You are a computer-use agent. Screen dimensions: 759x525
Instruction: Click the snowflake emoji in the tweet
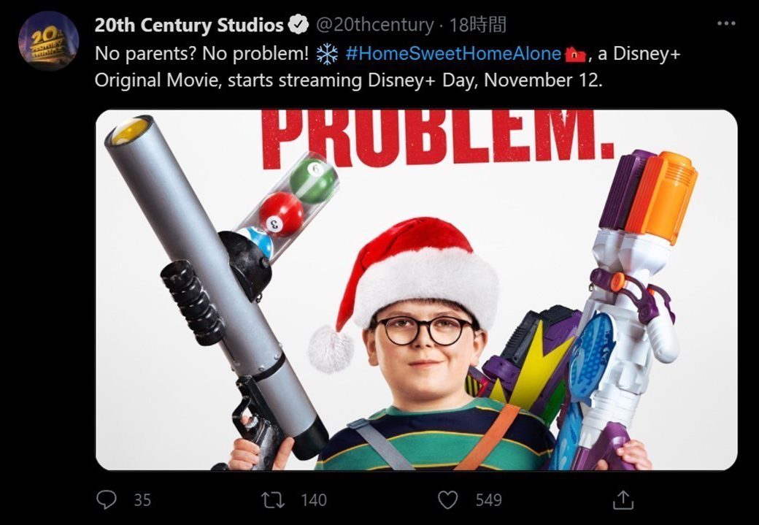[328, 54]
